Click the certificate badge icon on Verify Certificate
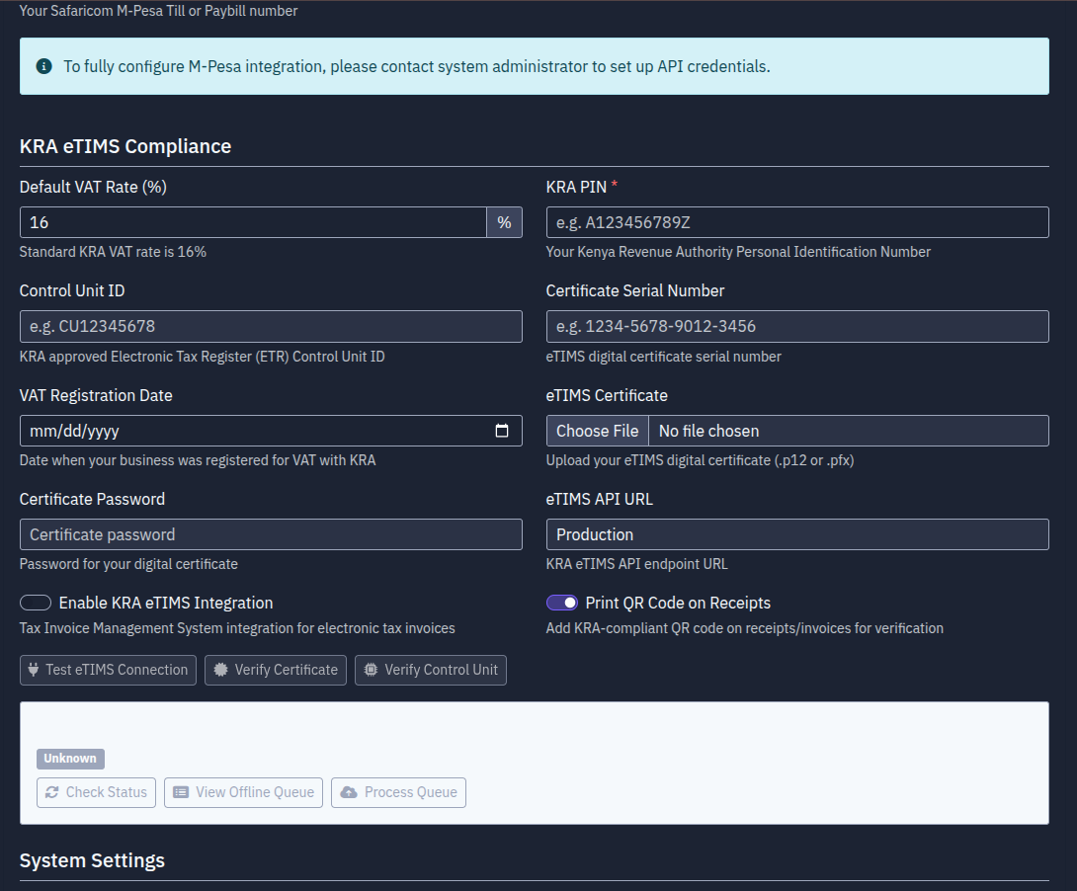The width and height of the screenshot is (1077, 891). [220, 670]
